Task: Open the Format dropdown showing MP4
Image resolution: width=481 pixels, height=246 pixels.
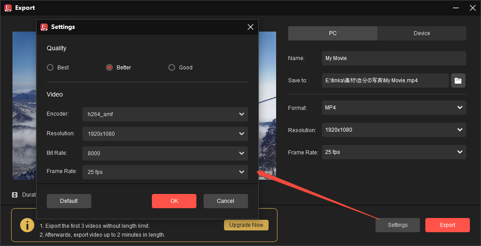Action: [x=394, y=108]
